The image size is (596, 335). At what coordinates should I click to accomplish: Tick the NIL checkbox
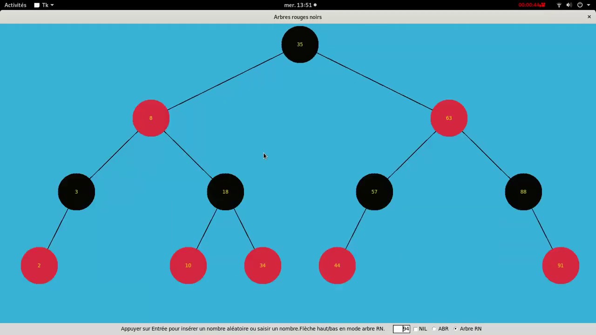tap(415, 329)
